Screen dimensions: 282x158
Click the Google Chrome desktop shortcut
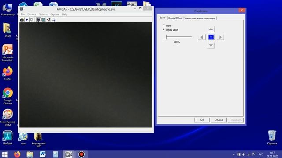[7, 96]
